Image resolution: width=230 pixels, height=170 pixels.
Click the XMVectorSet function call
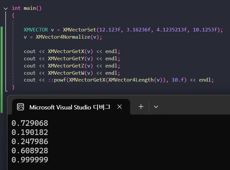tap(80, 30)
